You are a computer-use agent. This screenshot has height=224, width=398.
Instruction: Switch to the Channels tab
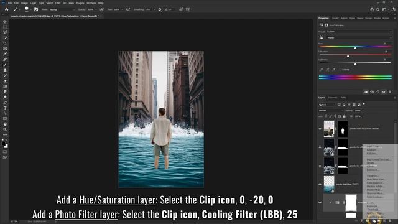pyautogui.click(x=333, y=98)
